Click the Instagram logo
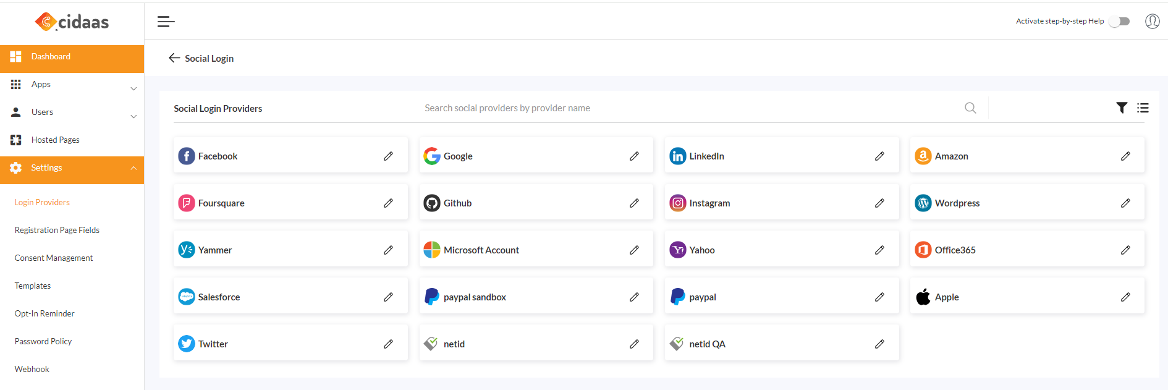 pos(678,203)
